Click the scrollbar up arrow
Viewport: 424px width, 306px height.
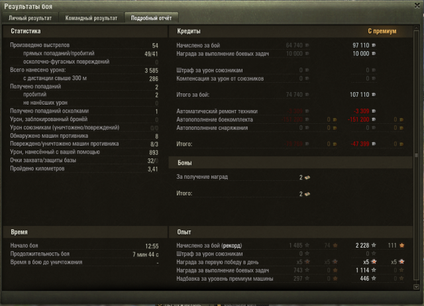point(417,28)
